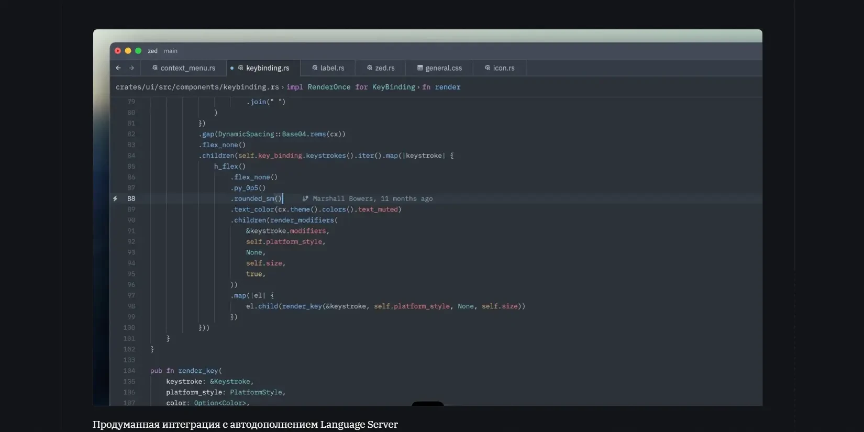
Task: Click the lightning code action icon at line 88
Action: tap(115, 198)
